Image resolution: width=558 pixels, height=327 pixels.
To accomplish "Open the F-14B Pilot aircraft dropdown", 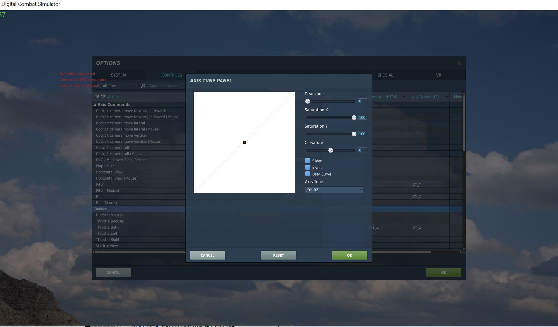I will pyautogui.click(x=116, y=86).
